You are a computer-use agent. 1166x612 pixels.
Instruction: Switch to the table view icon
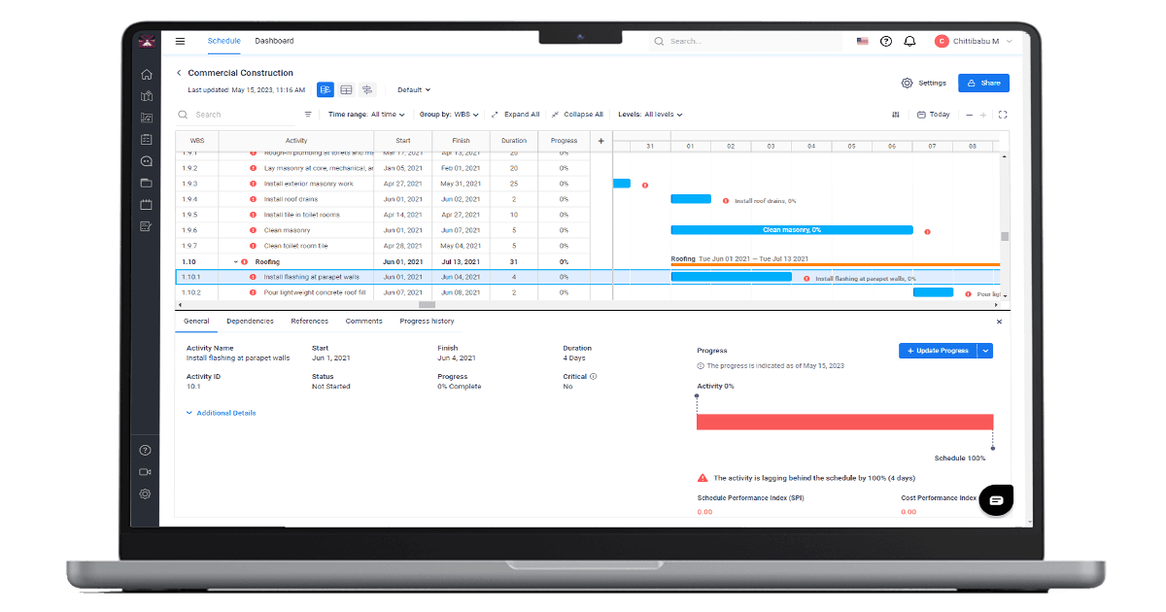347,89
